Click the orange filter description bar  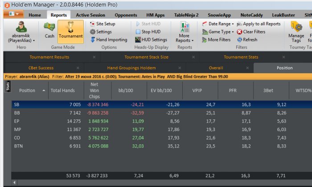(x=158, y=76)
